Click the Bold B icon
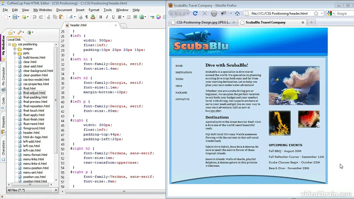Screen dimensions: 354x199 click(x=101, y=17)
